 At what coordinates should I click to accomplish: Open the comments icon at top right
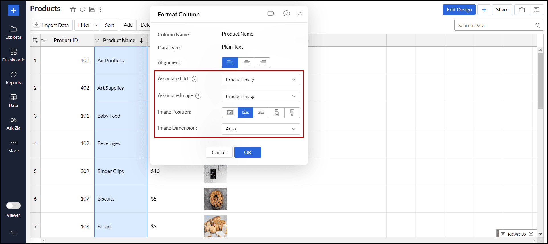click(537, 10)
